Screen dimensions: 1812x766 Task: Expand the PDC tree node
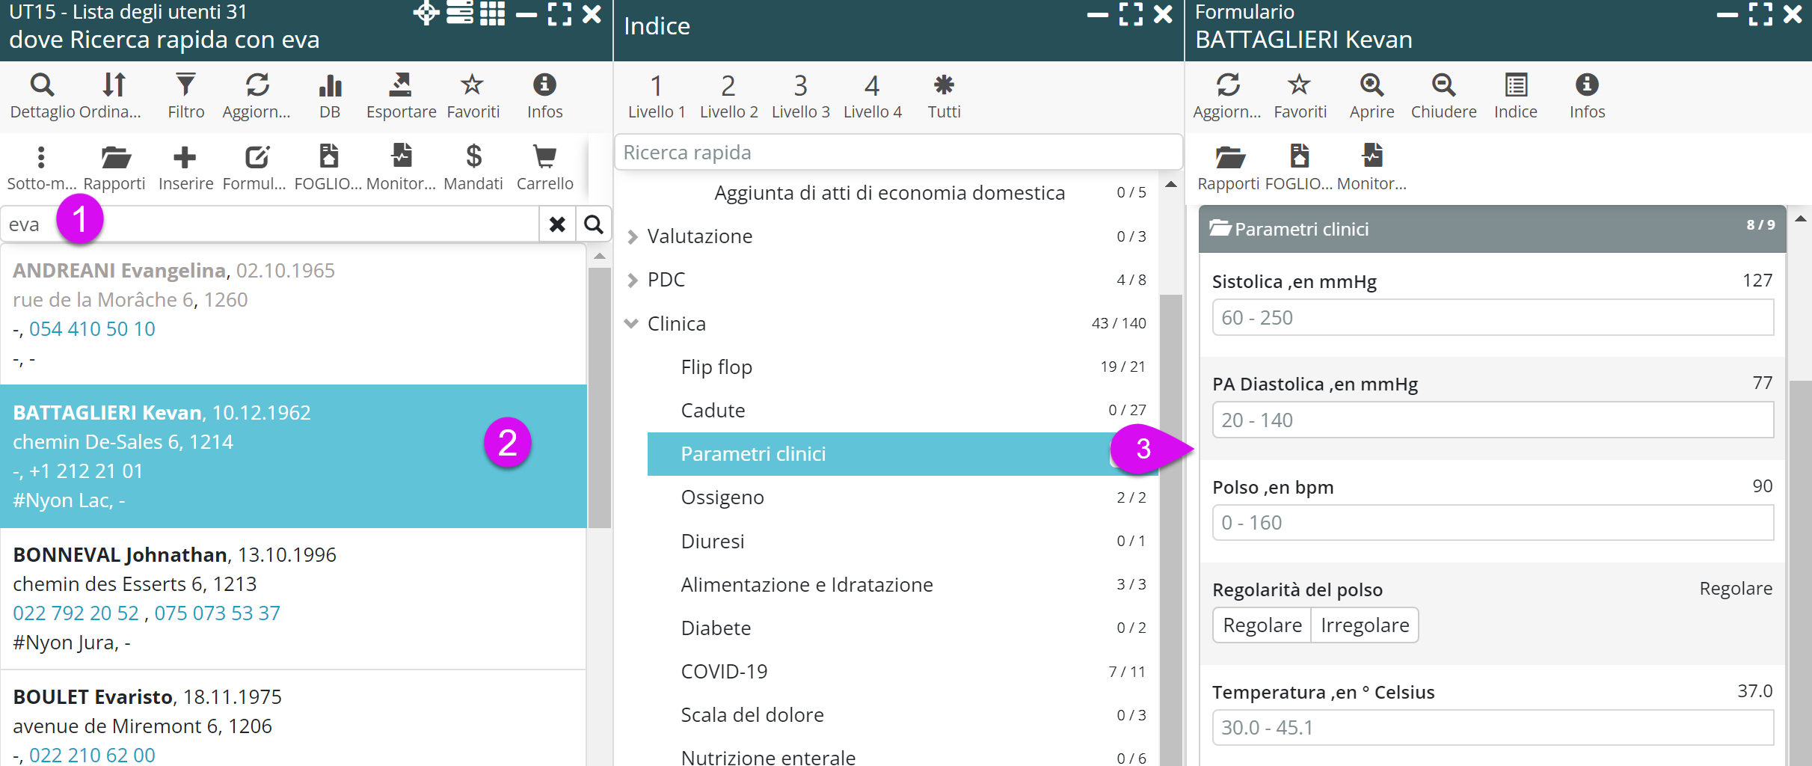click(x=633, y=281)
